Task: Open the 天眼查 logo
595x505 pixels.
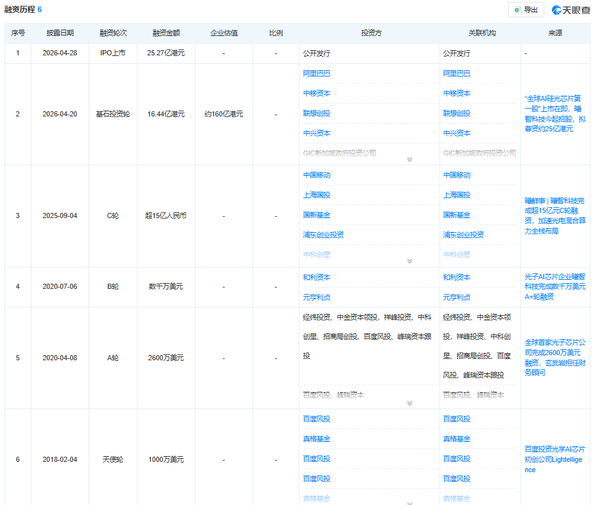Action: coord(571,10)
